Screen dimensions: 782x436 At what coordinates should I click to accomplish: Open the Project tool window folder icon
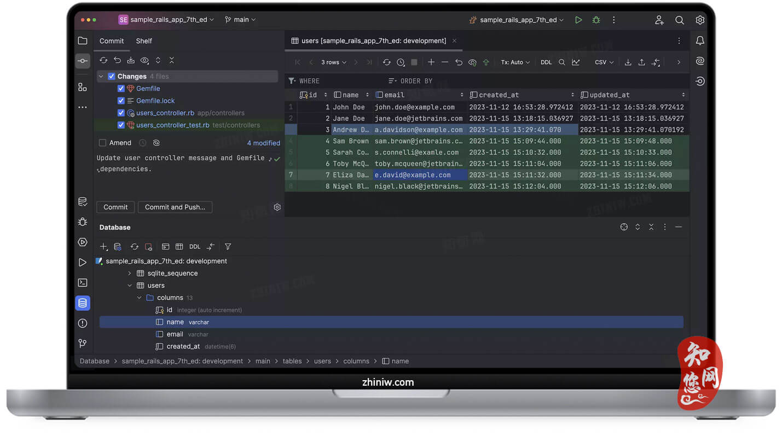point(83,40)
